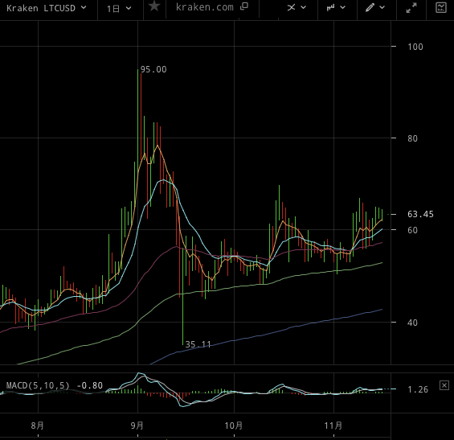Click the MACD(5,10,5) indicator label

[38, 385]
